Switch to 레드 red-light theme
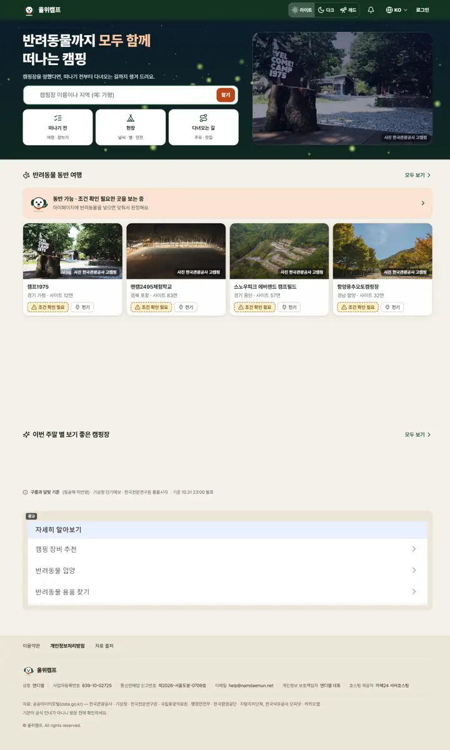The image size is (450, 750). (348, 10)
